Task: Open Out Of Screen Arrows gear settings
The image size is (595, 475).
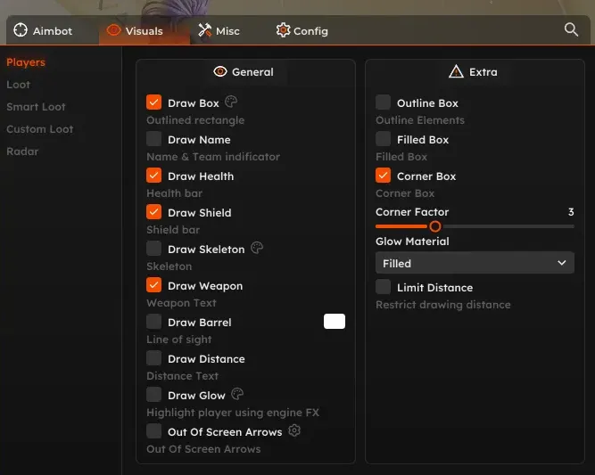Action: (x=294, y=430)
